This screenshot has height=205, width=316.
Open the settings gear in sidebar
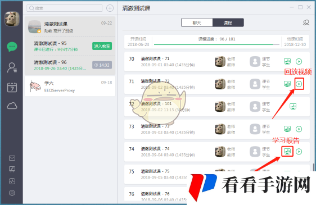tap(12, 193)
